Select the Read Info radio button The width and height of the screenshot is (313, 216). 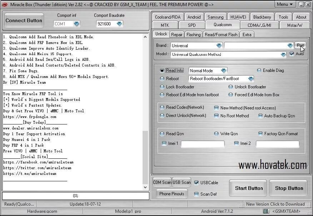162,70
